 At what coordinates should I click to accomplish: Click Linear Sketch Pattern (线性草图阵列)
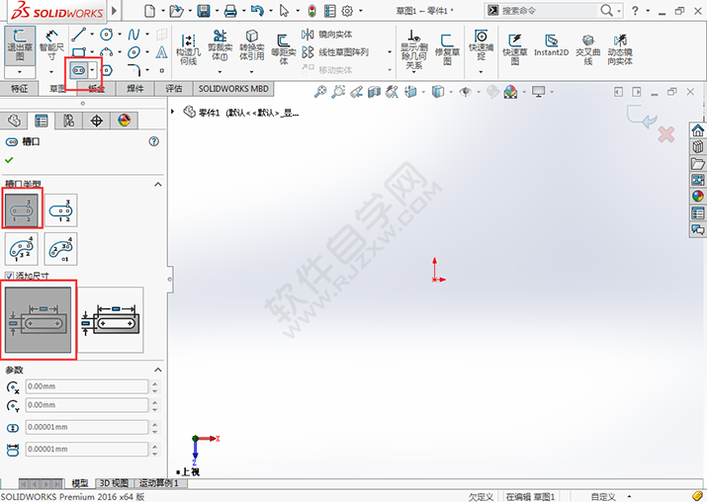[x=335, y=52]
